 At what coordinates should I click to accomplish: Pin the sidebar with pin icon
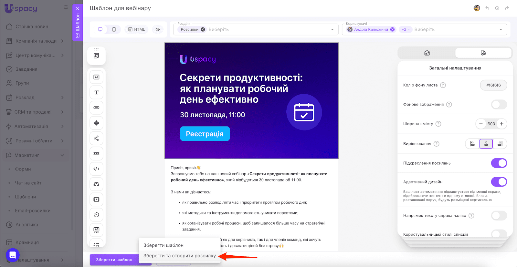[x=66, y=7]
